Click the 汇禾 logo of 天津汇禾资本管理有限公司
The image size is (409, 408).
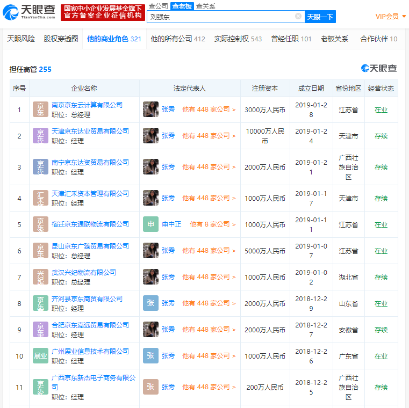pyautogui.click(x=40, y=198)
